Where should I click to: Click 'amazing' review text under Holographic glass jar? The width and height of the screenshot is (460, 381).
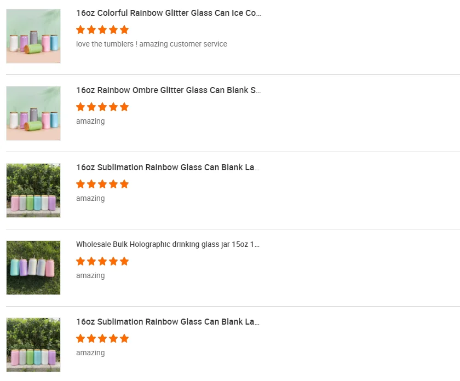[90, 276]
